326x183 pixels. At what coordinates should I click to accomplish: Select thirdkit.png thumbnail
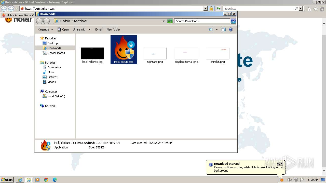tap(218, 53)
